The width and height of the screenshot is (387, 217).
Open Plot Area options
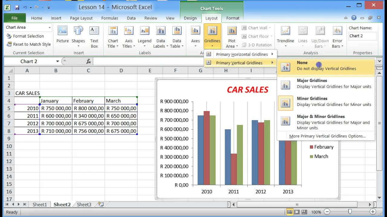(x=232, y=37)
